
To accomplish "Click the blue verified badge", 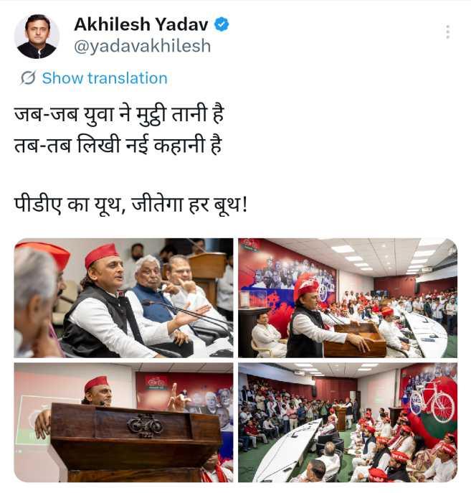I will click(x=222, y=24).
